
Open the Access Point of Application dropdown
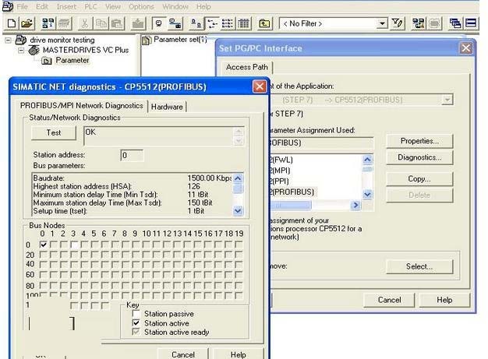[x=447, y=100]
